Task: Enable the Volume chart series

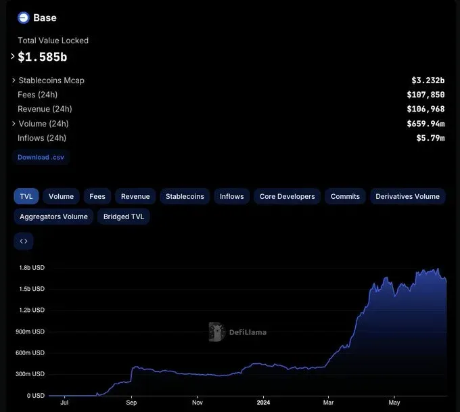Action: tap(61, 196)
